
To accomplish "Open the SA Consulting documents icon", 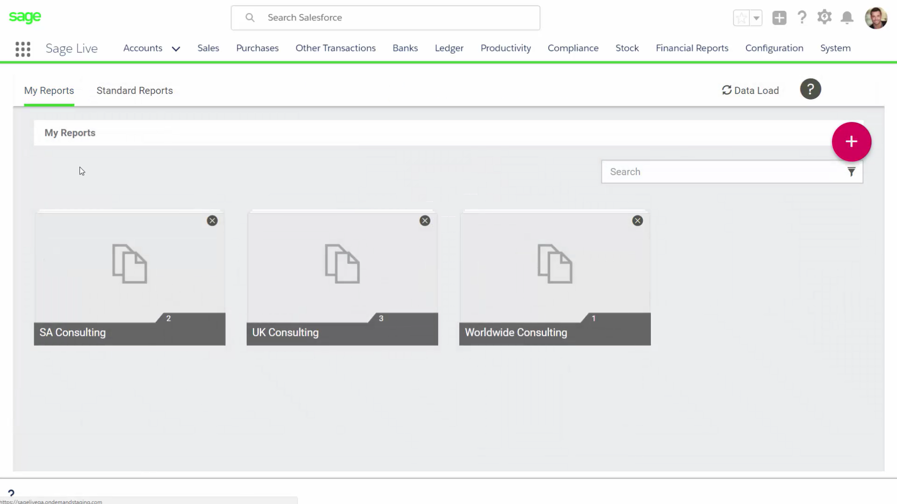I will [x=130, y=264].
